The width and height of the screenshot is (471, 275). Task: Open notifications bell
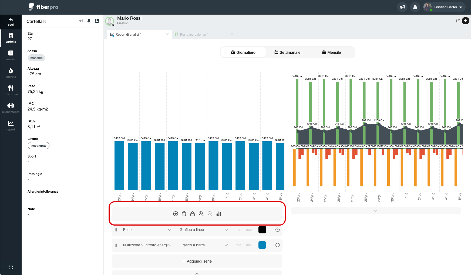click(x=415, y=7)
